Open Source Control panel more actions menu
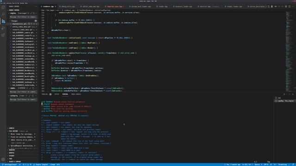 pyautogui.click(x=36, y=6)
